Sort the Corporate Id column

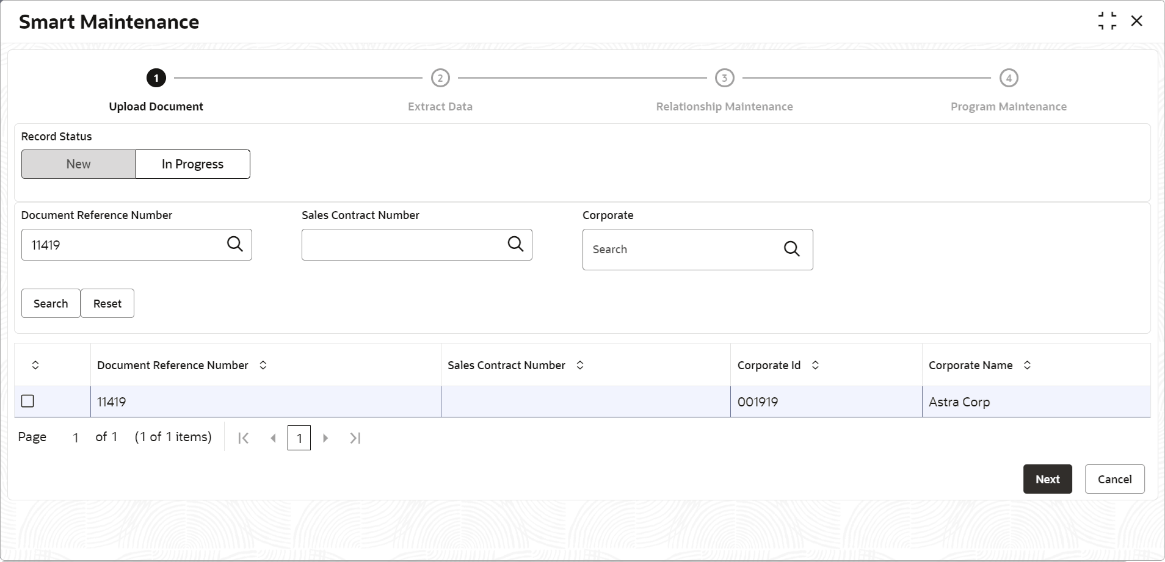815,365
